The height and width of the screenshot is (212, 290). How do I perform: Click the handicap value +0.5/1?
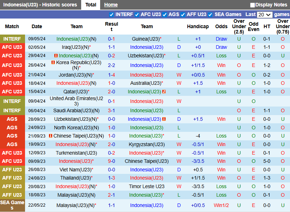pos(198,56)
